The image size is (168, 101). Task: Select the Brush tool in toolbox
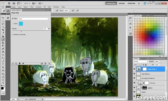pyautogui.click(x=3, y=40)
